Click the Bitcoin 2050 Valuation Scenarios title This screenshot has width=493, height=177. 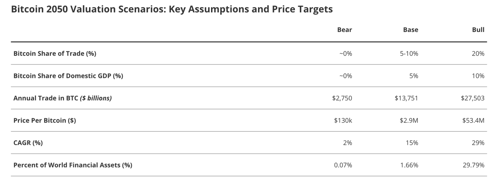point(172,10)
